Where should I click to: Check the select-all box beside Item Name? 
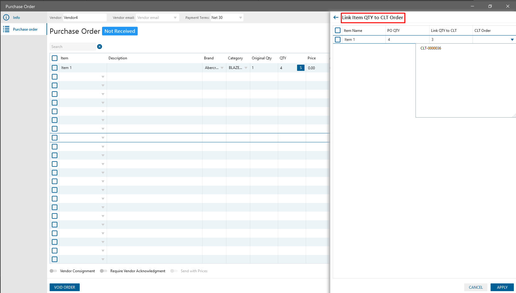pyautogui.click(x=338, y=30)
